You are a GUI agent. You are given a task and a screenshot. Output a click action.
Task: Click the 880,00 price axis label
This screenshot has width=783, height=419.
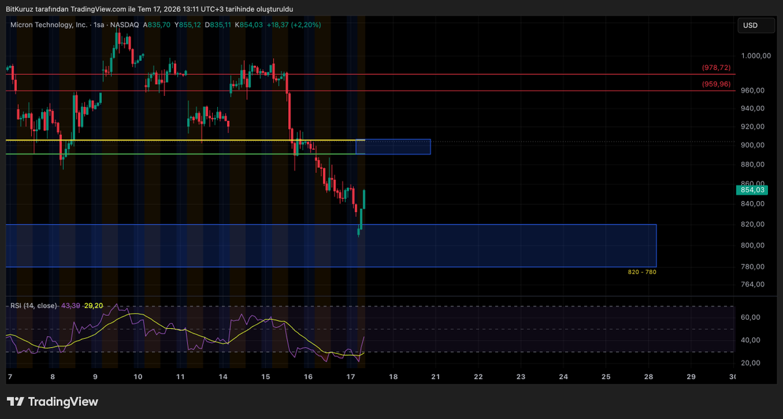pos(752,164)
